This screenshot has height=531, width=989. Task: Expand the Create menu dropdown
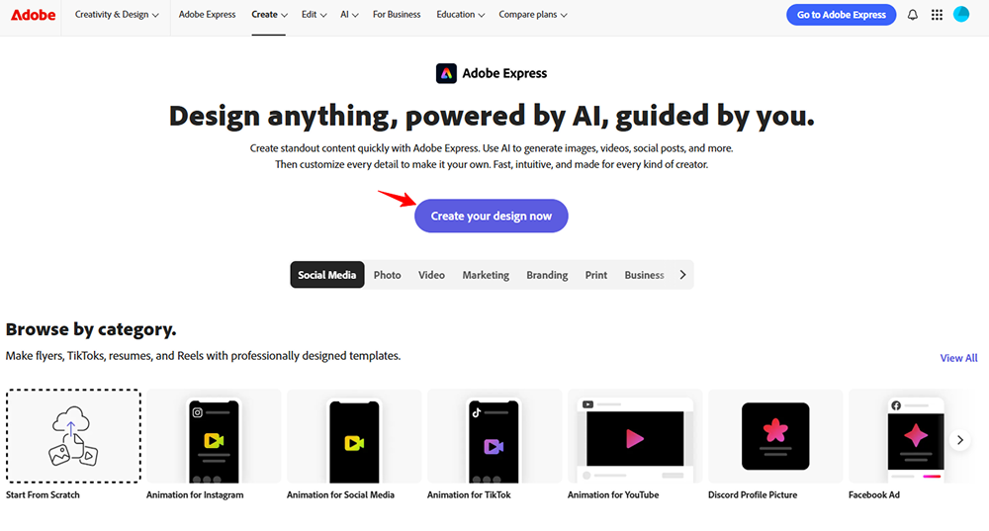[x=269, y=15]
